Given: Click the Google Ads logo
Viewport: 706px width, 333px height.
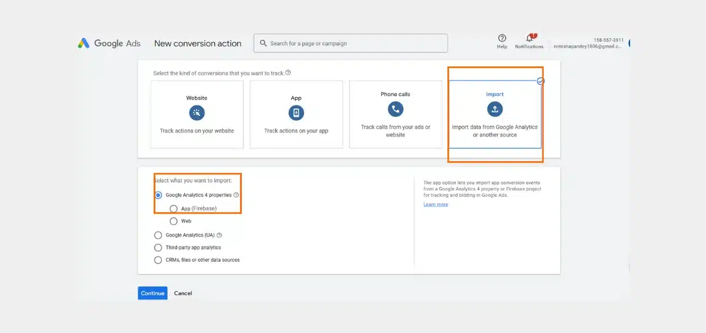Looking at the screenshot, I should (109, 43).
